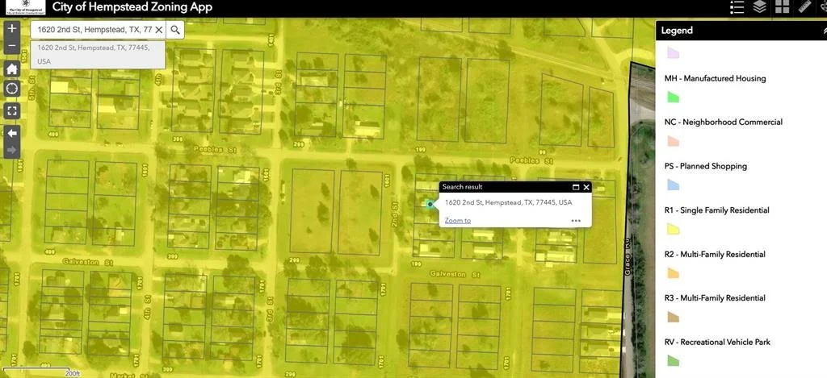Open the Layer List widget

click(759, 7)
